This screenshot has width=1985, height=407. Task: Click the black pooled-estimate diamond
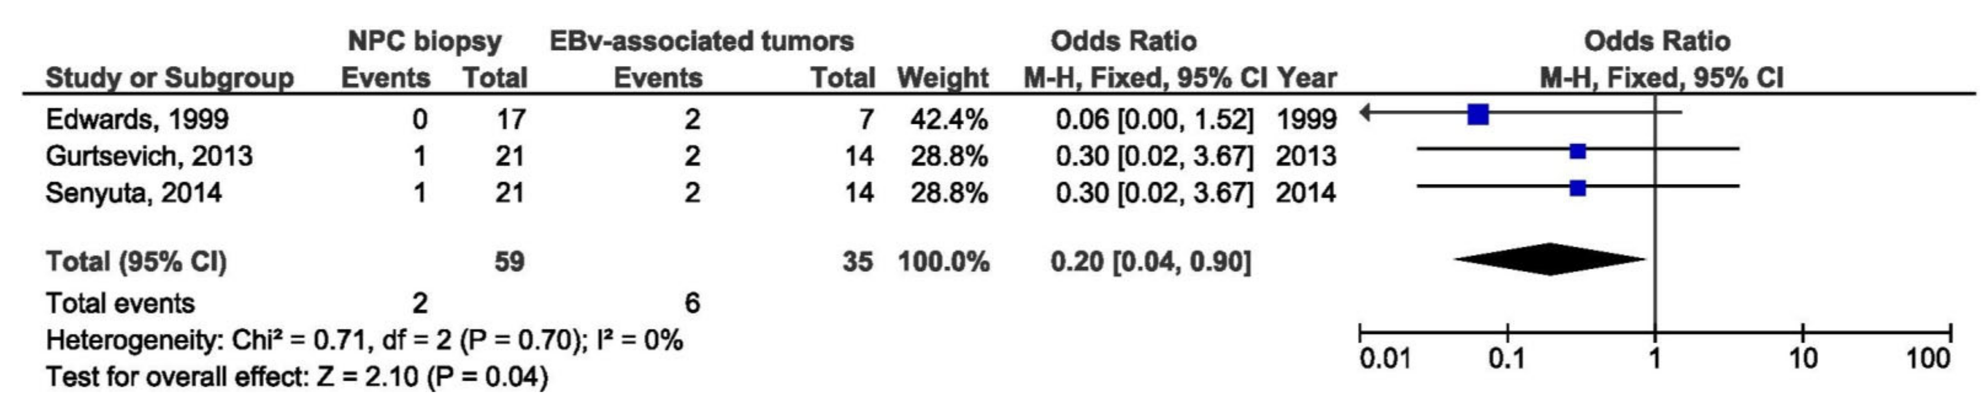coord(1549,259)
